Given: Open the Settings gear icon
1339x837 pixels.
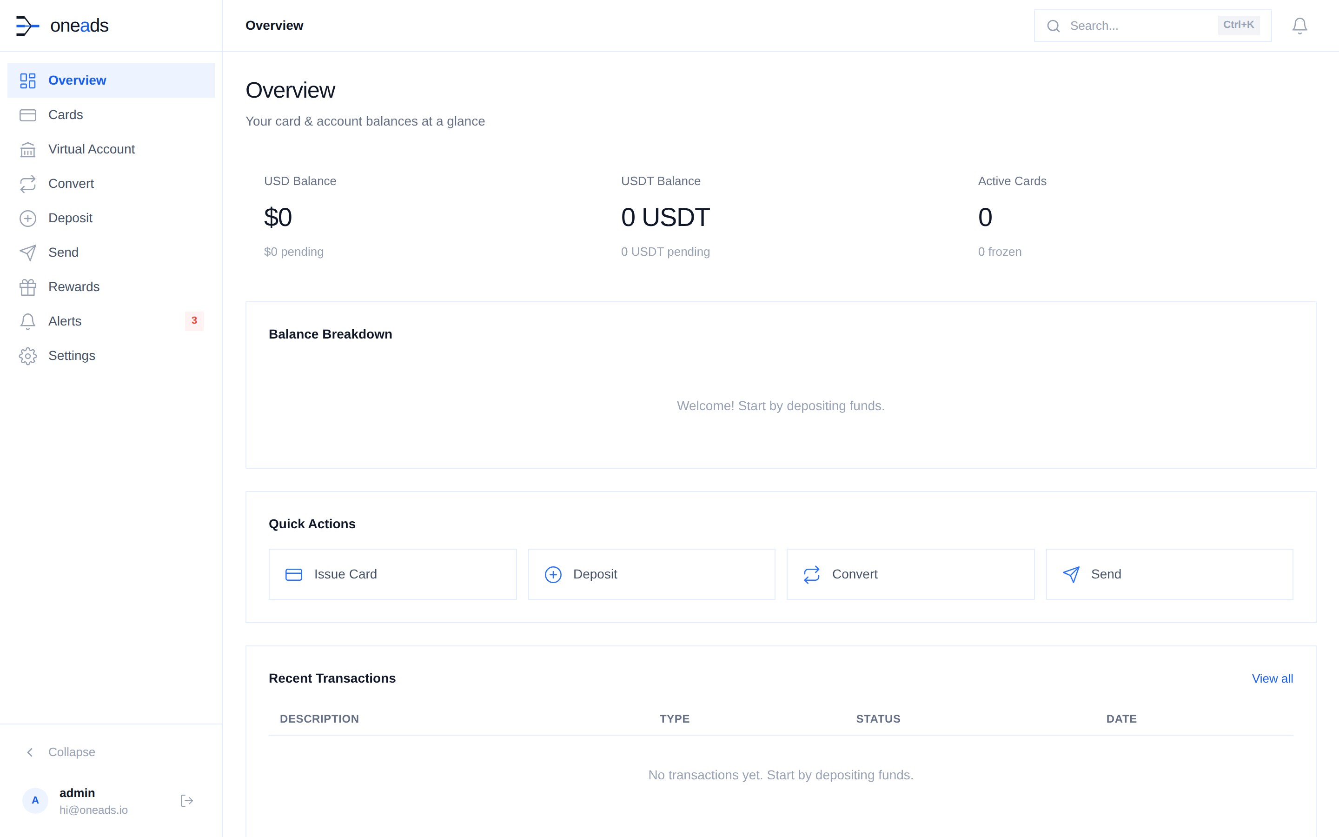Looking at the screenshot, I should point(28,356).
